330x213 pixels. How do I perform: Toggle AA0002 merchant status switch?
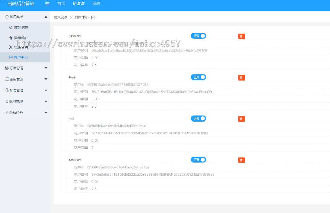(x=198, y=160)
